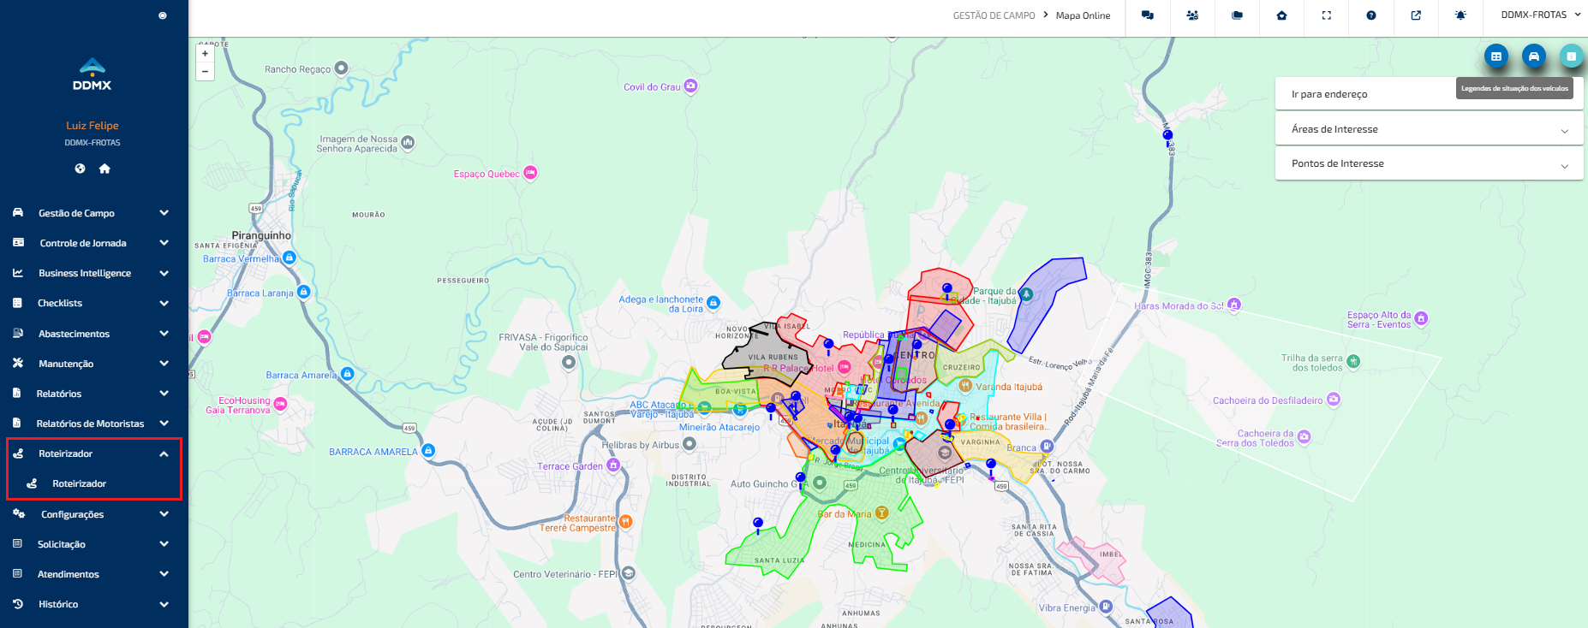Click the Histórico clock icon

point(17,603)
